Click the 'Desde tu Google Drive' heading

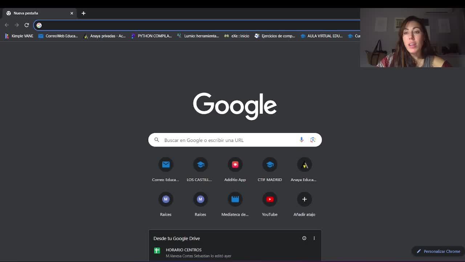point(177,238)
